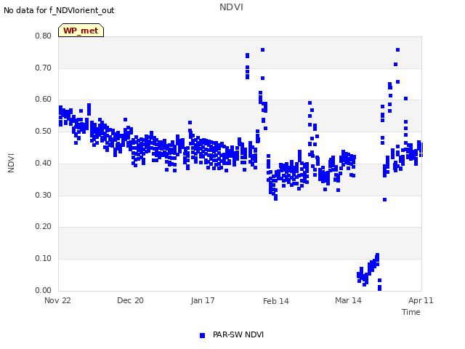Click the Time axis title
This screenshot has height=349, width=465.
pyautogui.click(x=411, y=312)
